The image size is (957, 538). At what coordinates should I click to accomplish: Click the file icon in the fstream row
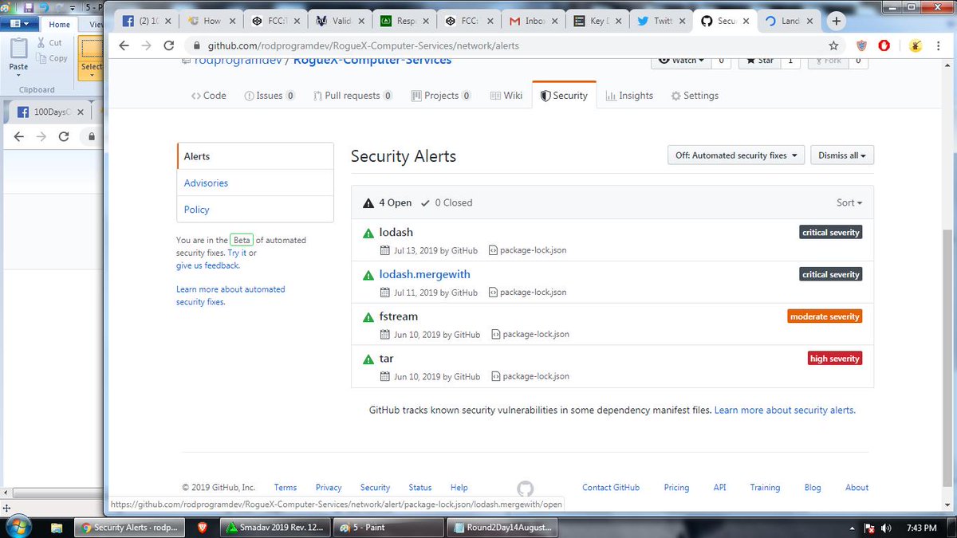[x=495, y=335]
